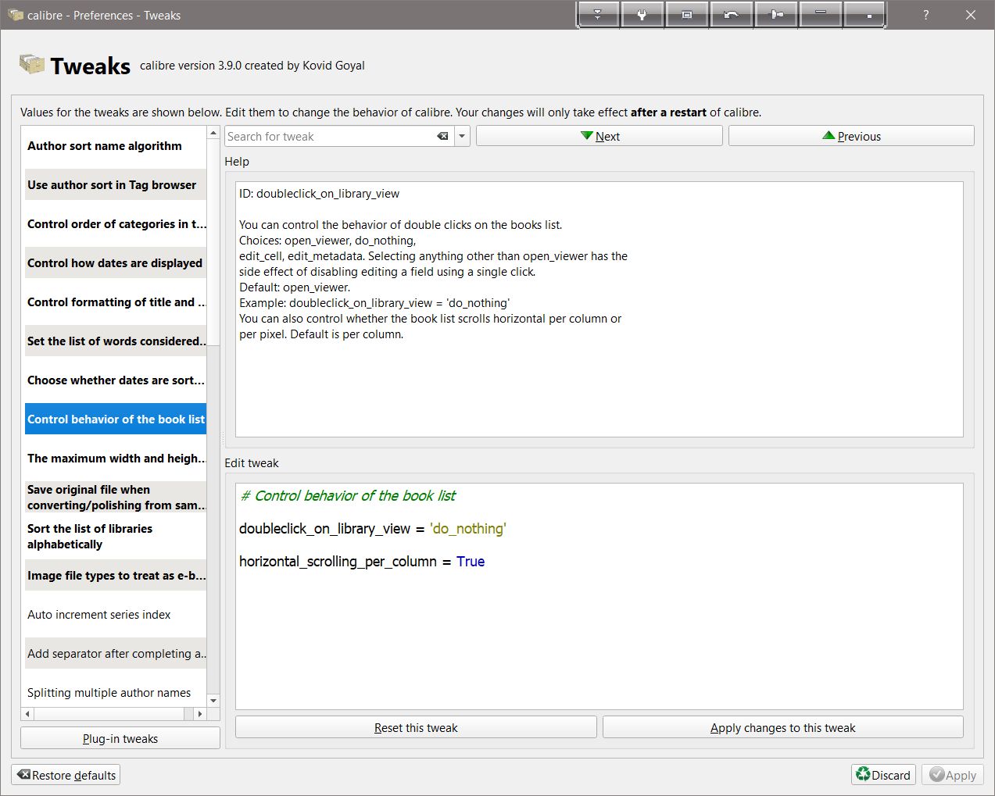Select 'Control how dates are displayed' tweak
Image resolution: width=995 pixels, height=796 pixels.
click(x=116, y=262)
